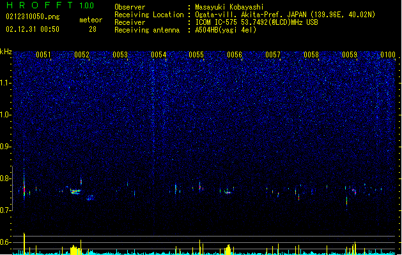402x255 pixels.
Task: Click the strong meteor echo just before 0052
Action: [x=75, y=192]
